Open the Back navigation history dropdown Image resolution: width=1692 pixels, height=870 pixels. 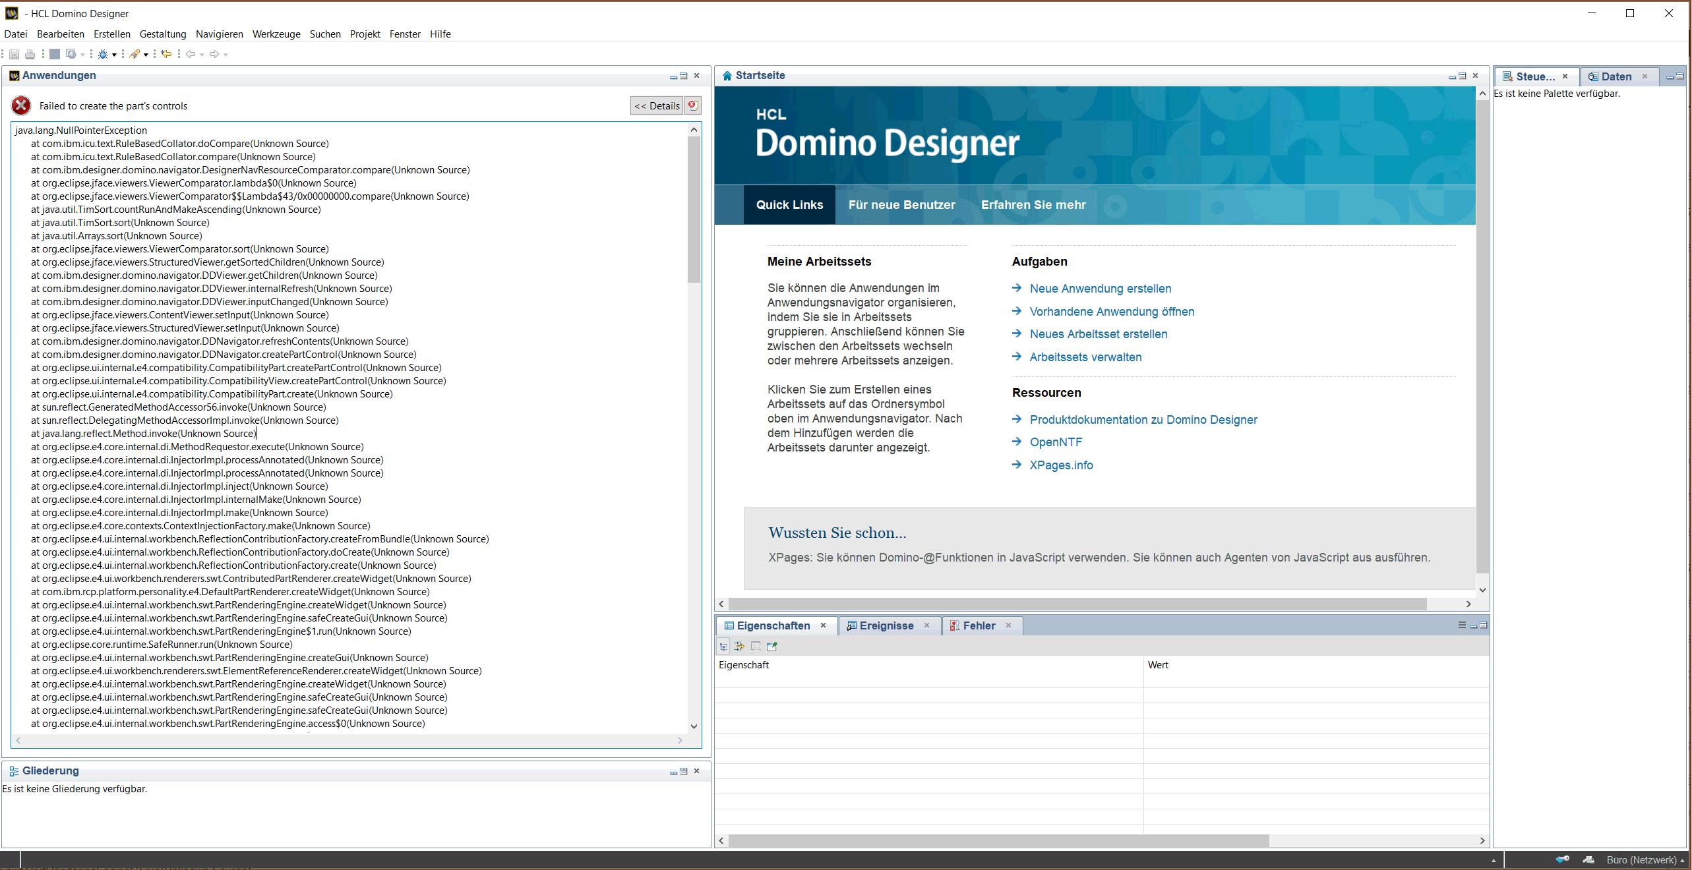(x=202, y=55)
